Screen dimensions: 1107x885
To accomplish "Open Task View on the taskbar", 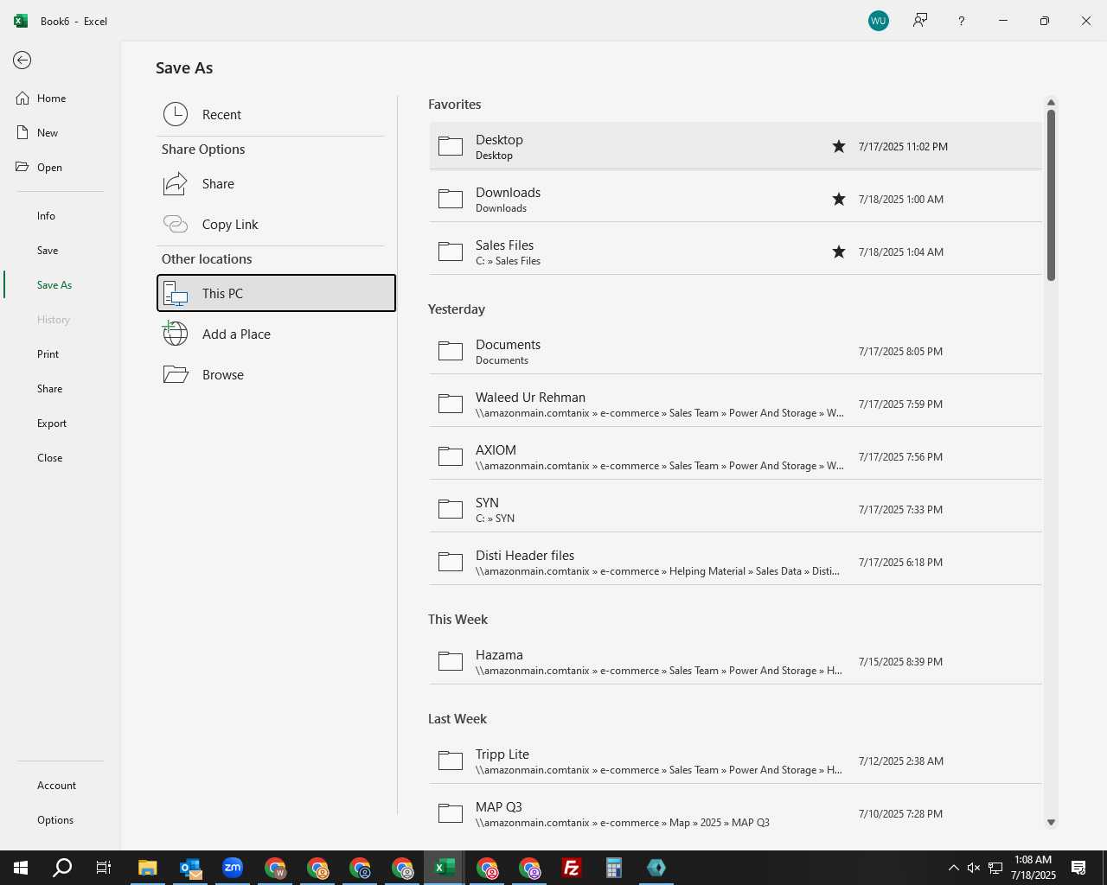I will click(x=104, y=868).
